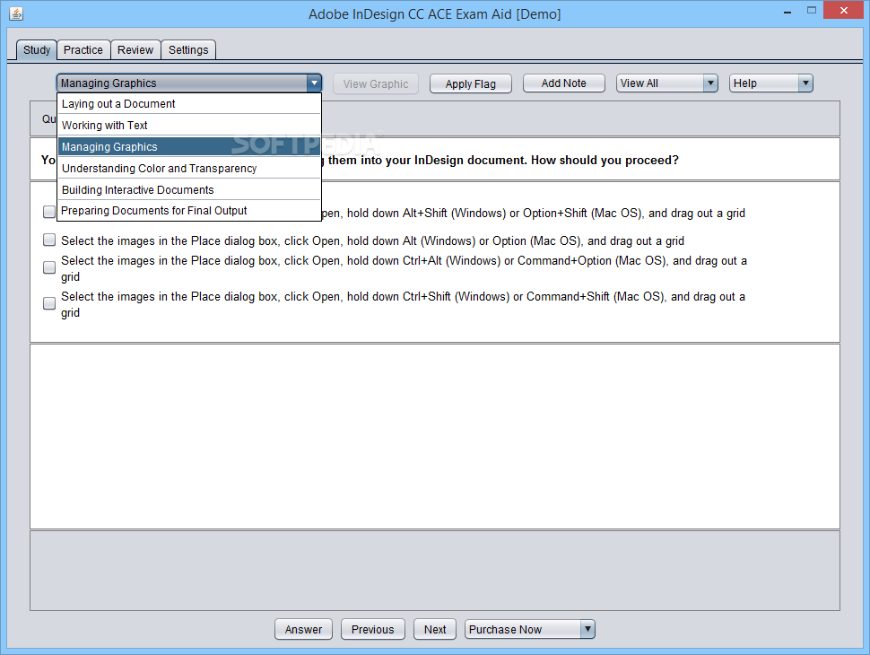Choose Laying out a Document topic
Image resolution: width=870 pixels, height=655 pixels.
click(189, 104)
